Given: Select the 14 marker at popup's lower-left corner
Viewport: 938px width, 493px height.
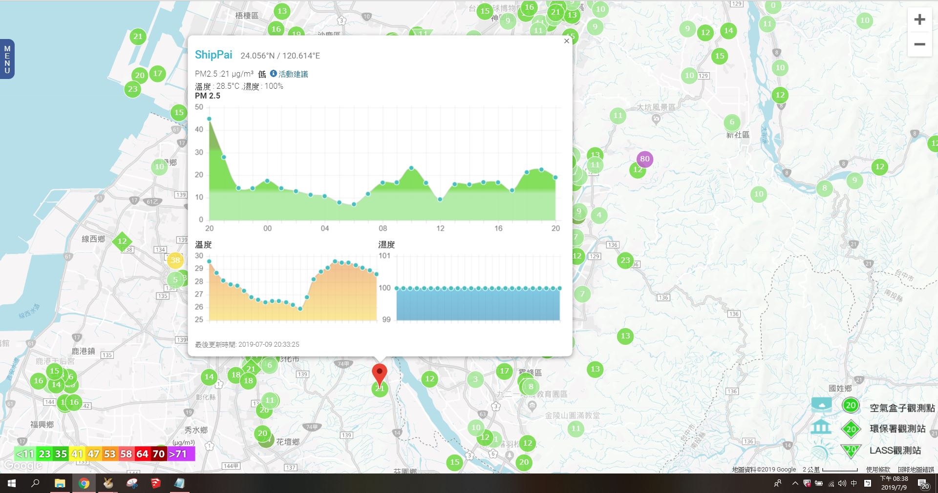Looking at the screenshot, I should pyautogui.click(x=209, y=377).
